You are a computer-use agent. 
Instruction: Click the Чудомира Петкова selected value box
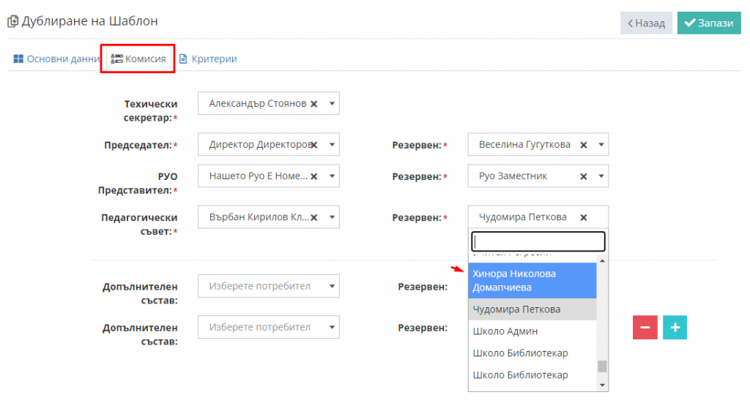pos(538,217)
